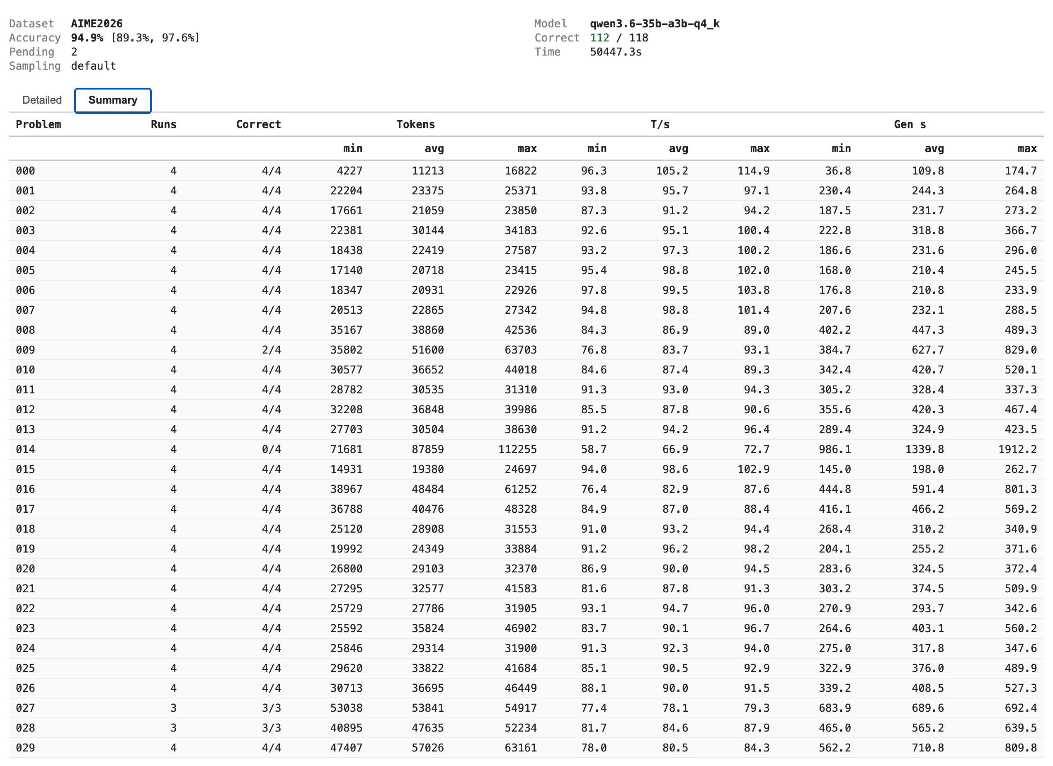Image resolution: width=1053 pixels, height=766 pixels.
Task: Click the Correct column header
Action: pos(259,124)
